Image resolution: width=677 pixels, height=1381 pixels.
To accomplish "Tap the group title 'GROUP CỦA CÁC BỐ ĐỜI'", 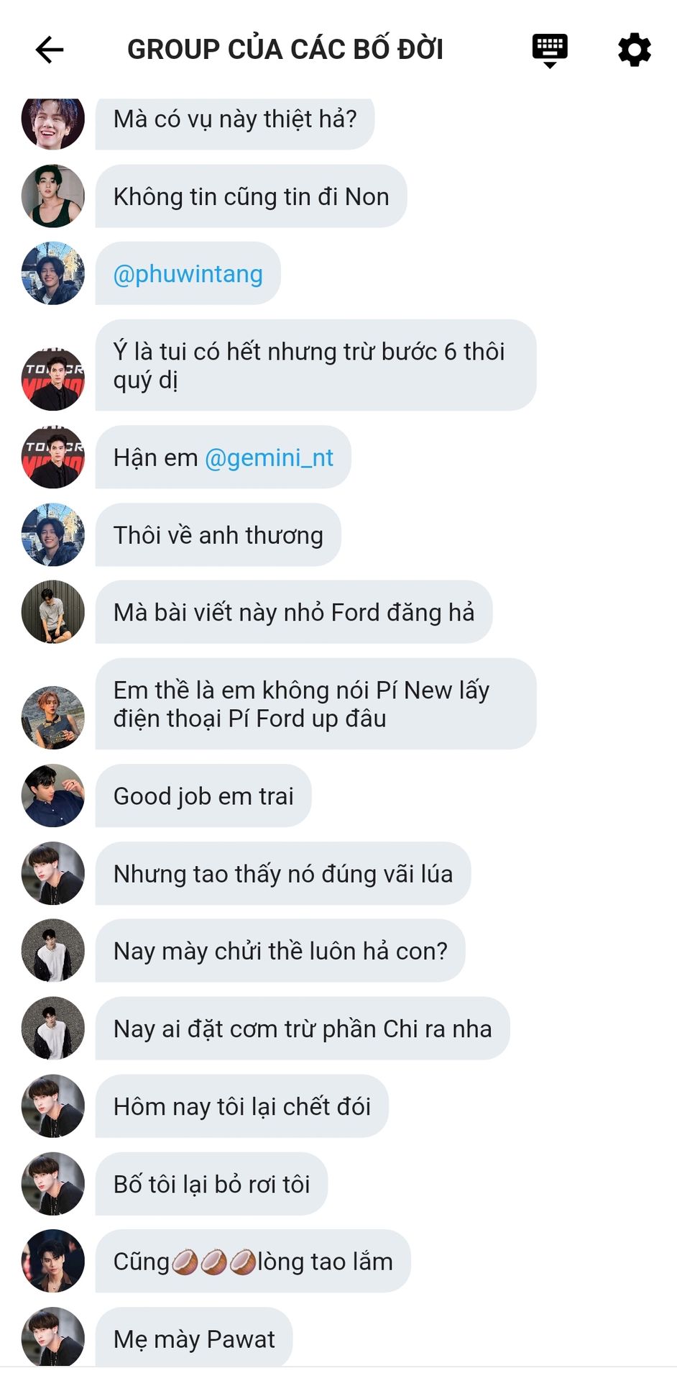I will point(285,50).
